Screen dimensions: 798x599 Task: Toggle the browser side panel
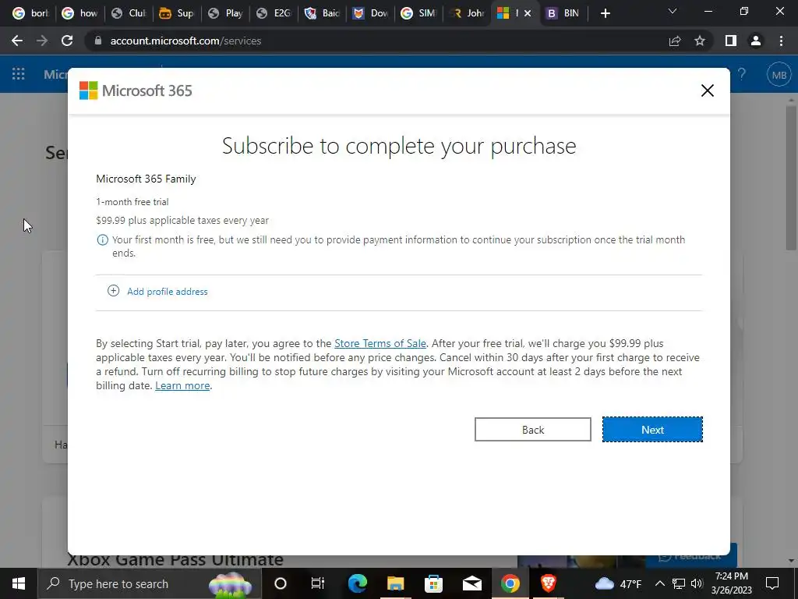[731, 41]
